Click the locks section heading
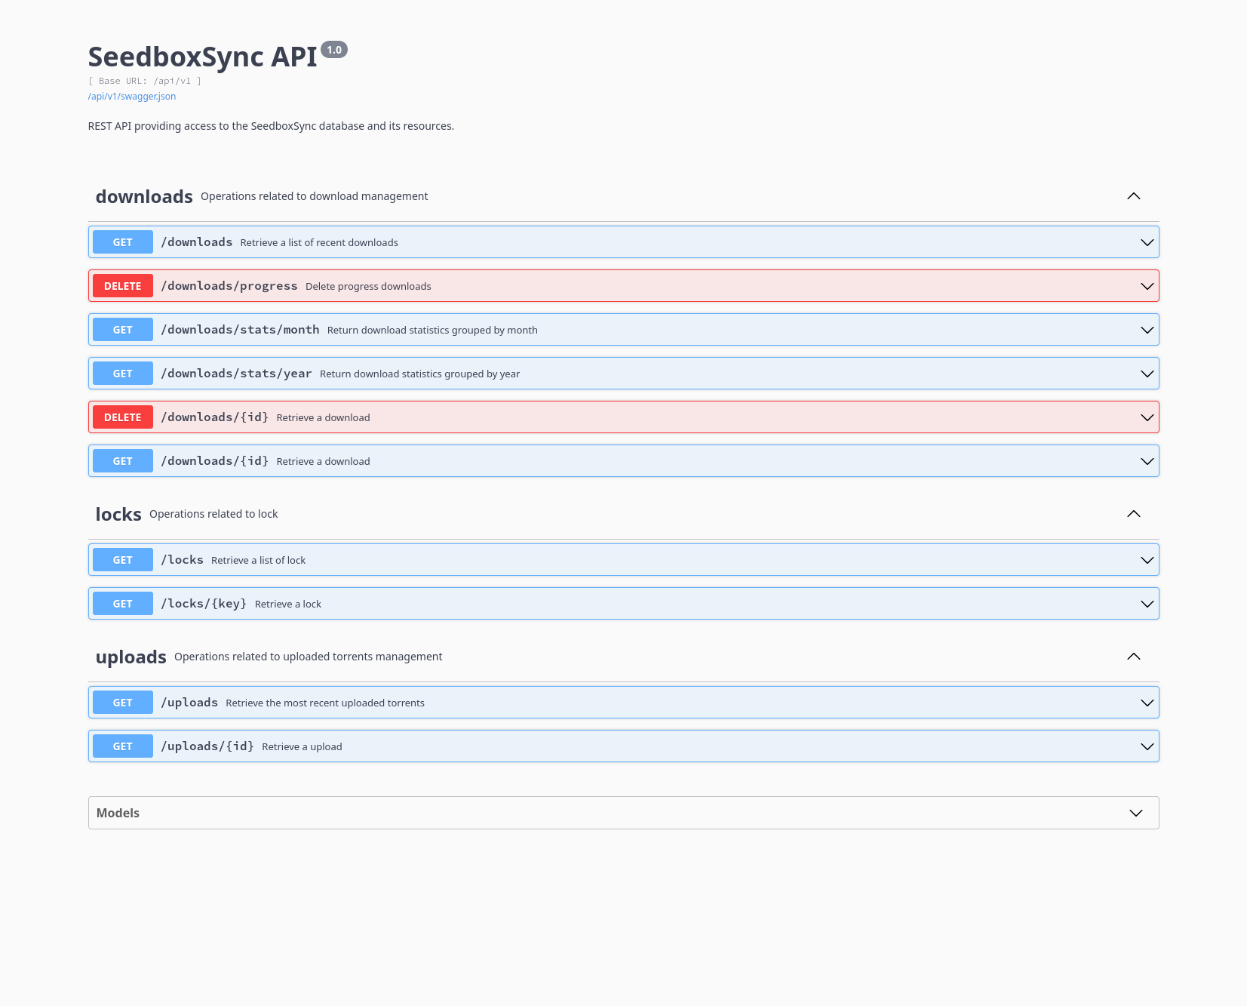The width and height of the screenshot is (1247, 1006). [118, 514]
